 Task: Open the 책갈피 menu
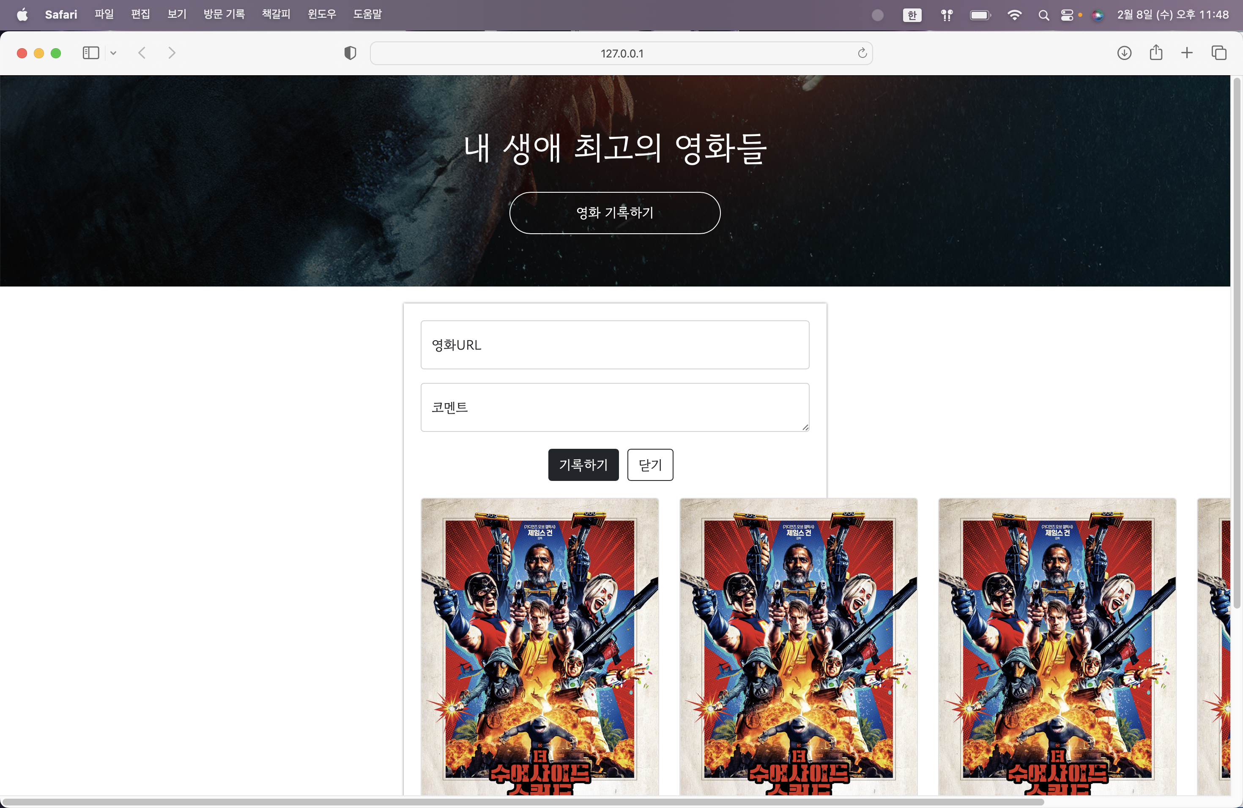[276, 15]
